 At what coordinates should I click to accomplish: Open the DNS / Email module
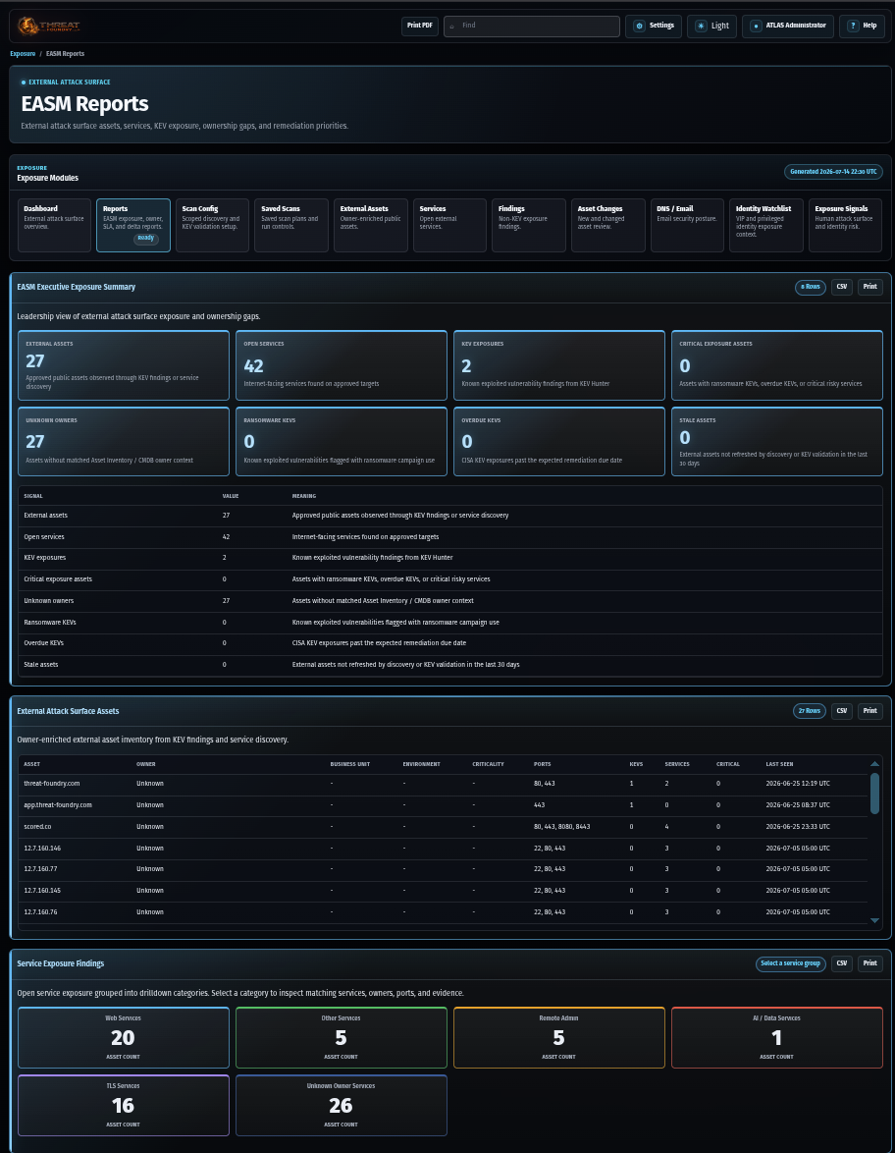click(687, 225)
